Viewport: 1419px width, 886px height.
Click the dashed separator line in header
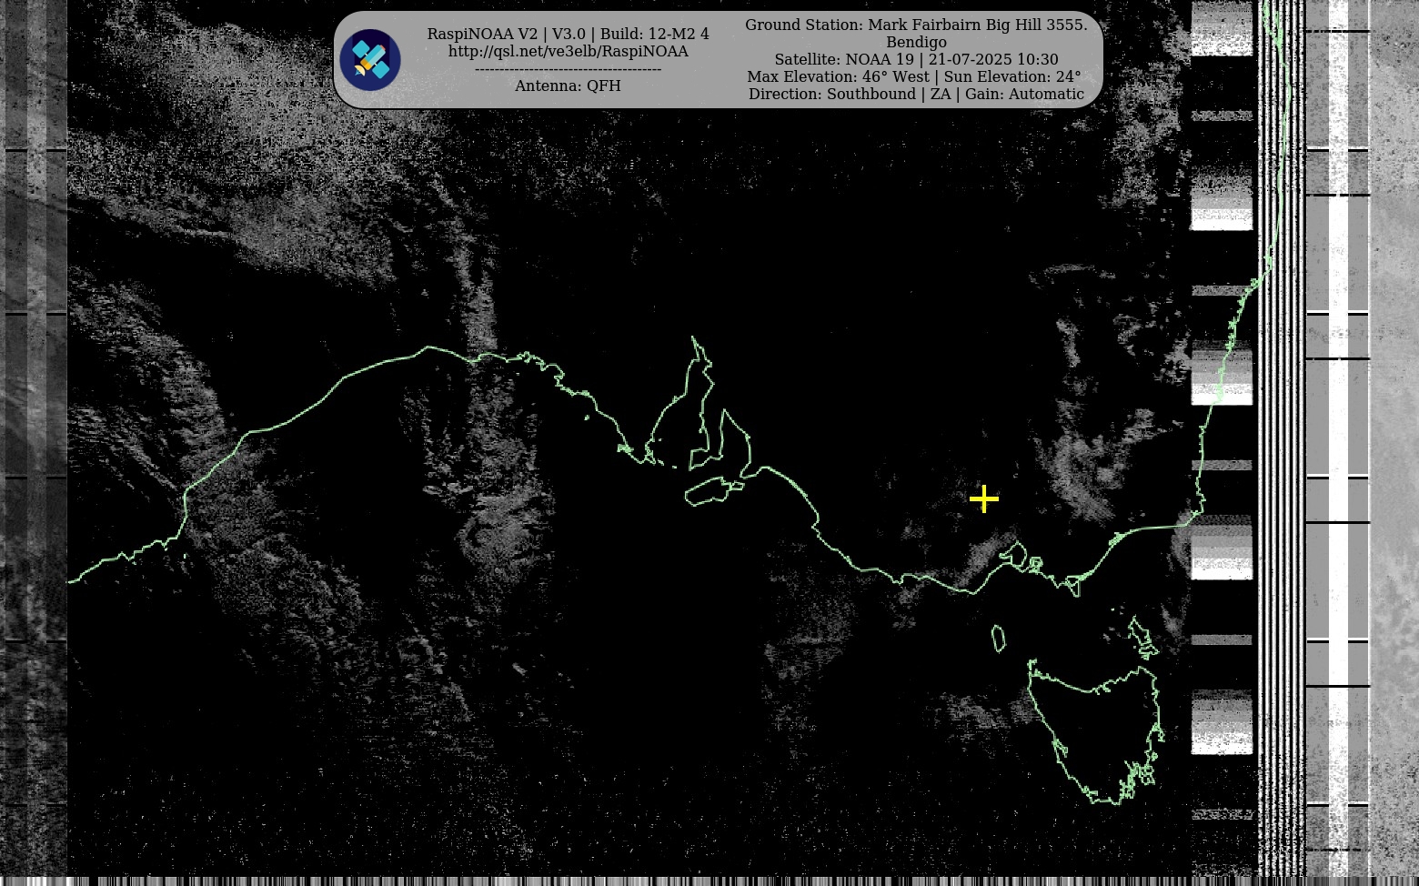[x=568, y=69]
